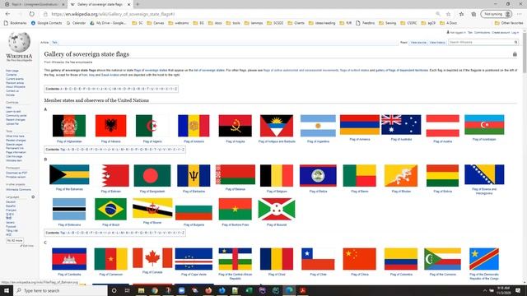
Task: Select the Talk tab
Action: (x=54, y=43)
